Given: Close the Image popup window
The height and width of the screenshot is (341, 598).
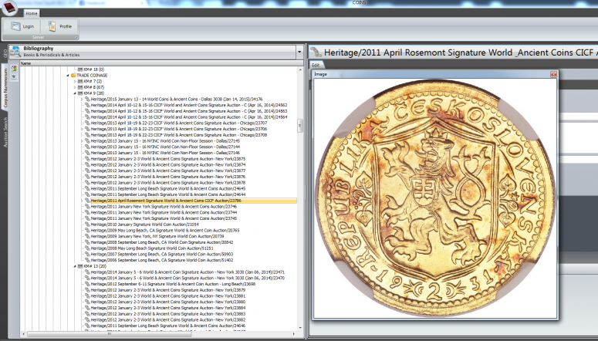Looking at the screenshot, I should (553, 74).
